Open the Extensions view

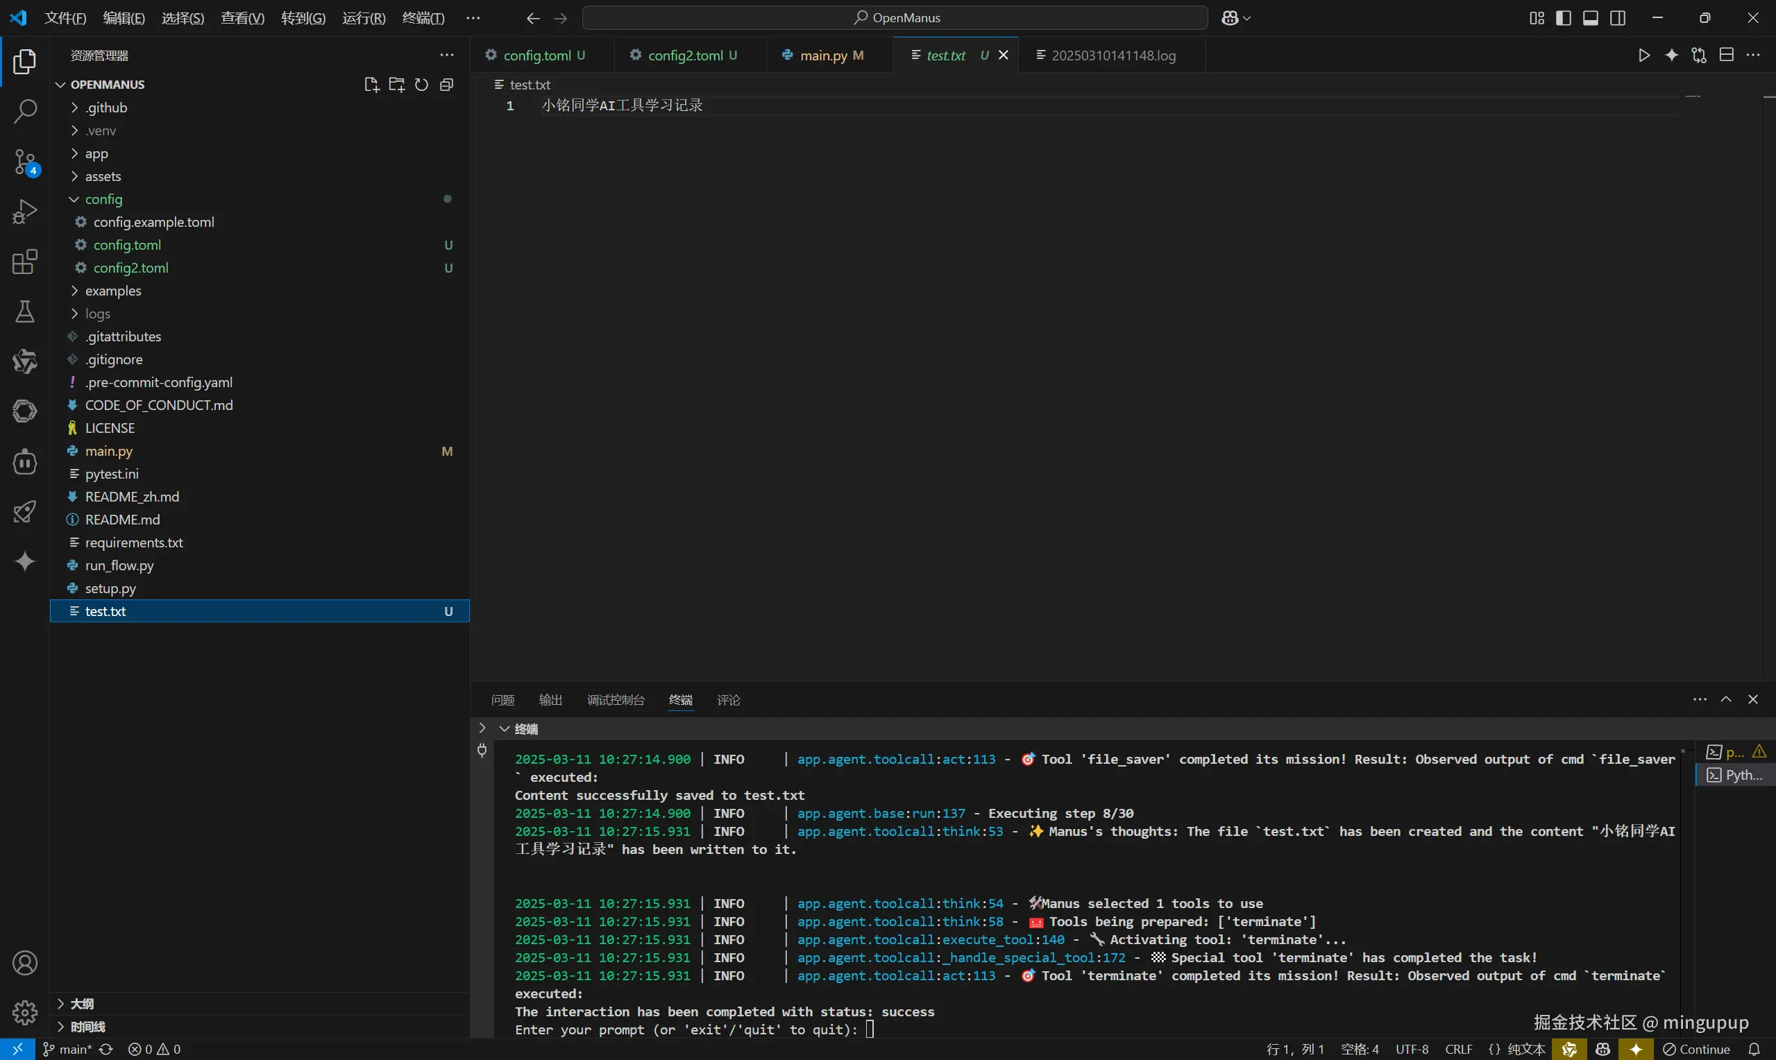click(25, 262)
